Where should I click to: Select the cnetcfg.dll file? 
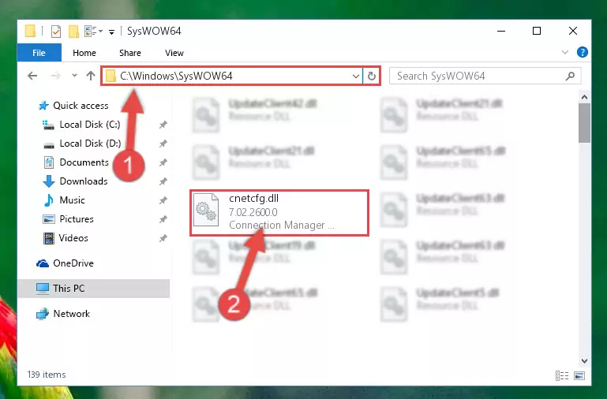pyautogui.click(x=279, y=212)
